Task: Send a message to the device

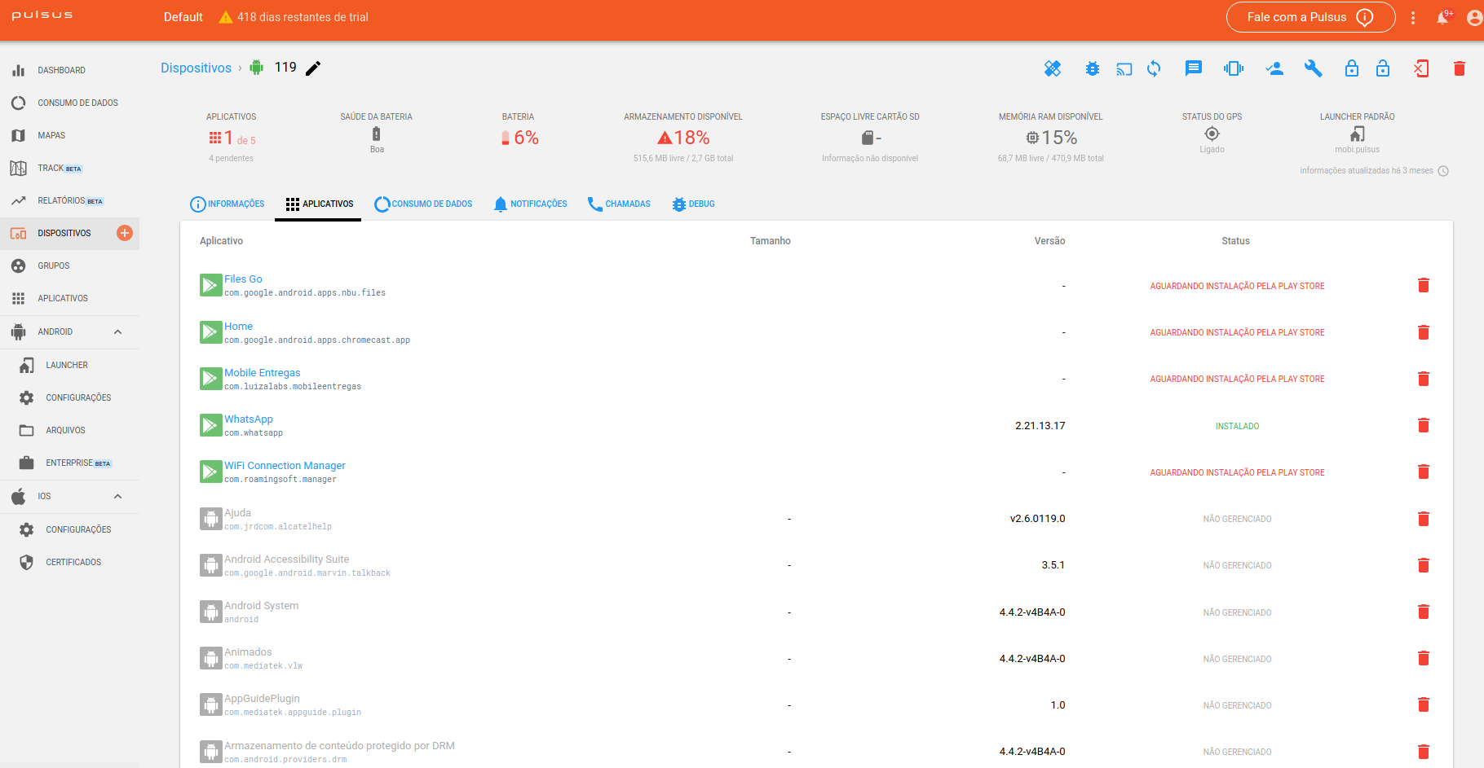Action: coord(1194,68)
